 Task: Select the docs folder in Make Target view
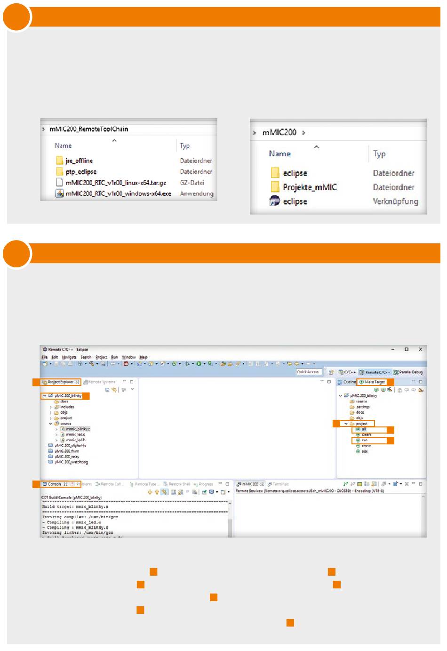[x=357, y=412]
